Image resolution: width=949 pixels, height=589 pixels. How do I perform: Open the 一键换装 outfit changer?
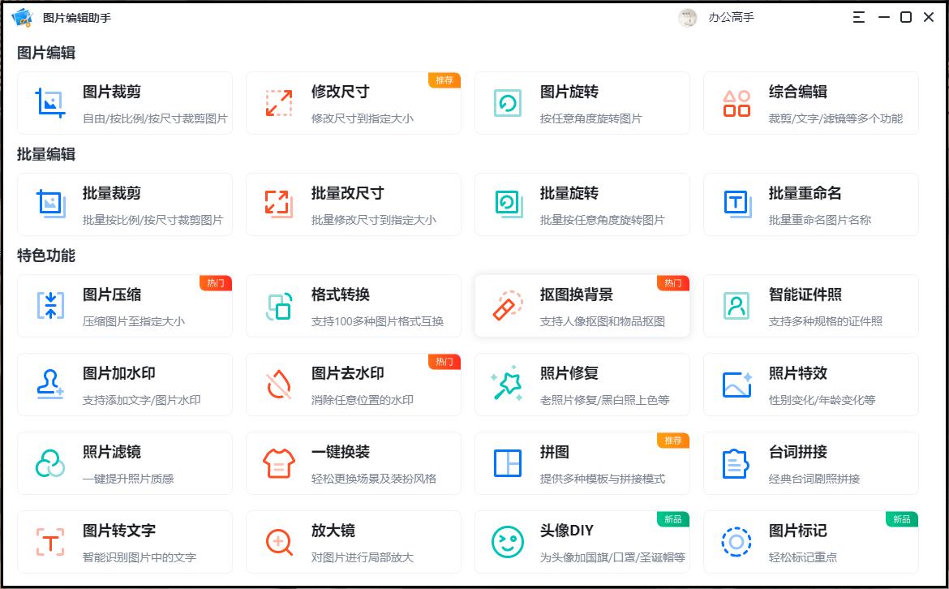coord(354,462)
